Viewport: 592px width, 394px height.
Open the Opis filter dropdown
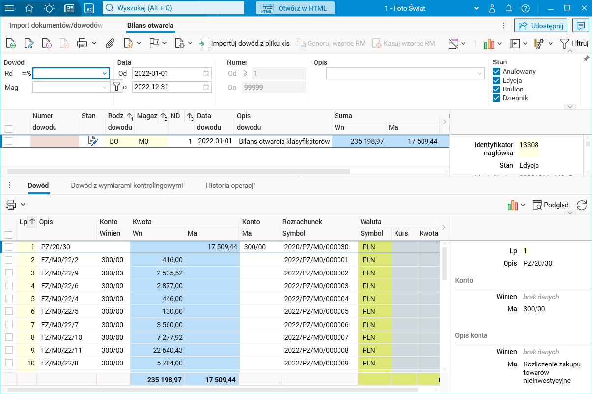pos(480,73)
